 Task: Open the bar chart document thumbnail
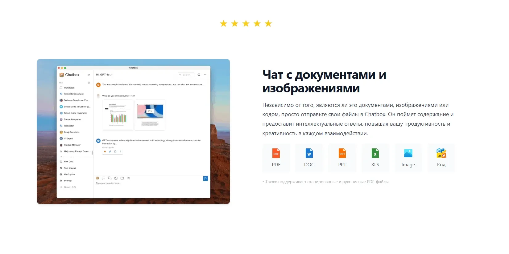point(118,115)
